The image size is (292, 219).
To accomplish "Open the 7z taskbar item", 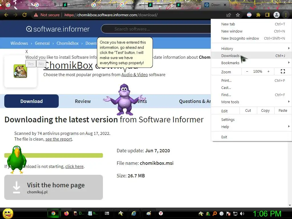I will pyautogui.click(x=107, y=213).
